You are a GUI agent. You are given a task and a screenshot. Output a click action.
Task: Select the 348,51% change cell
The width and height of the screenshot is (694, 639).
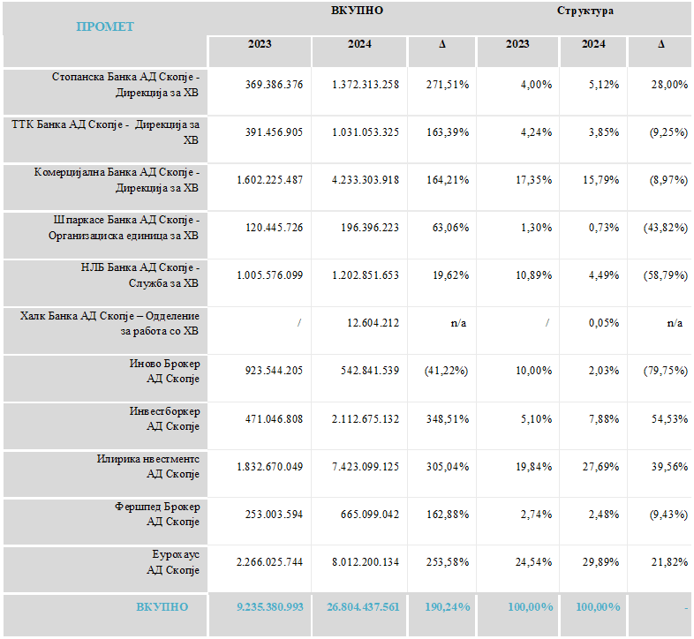[446, 418]
